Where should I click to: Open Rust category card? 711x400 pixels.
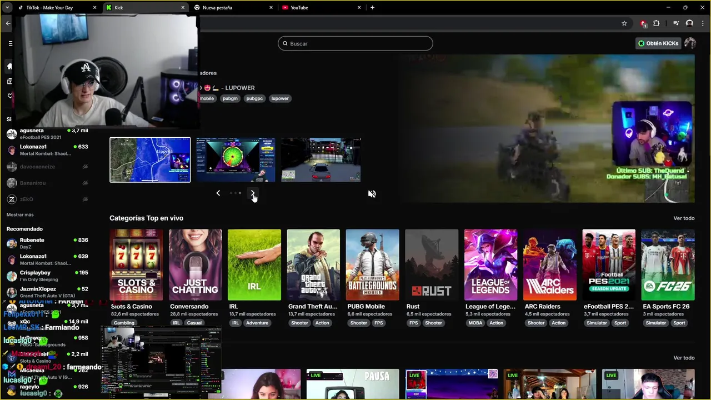pos(432,265)
